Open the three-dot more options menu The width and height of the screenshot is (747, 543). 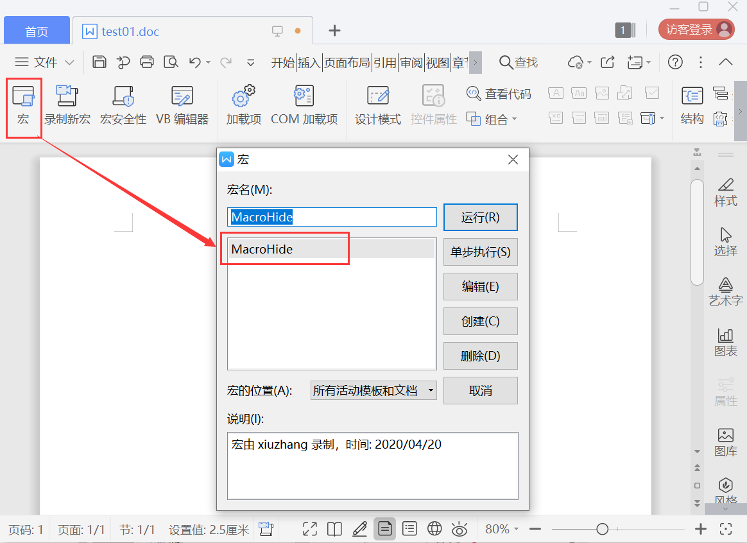(x=700, y=62)
